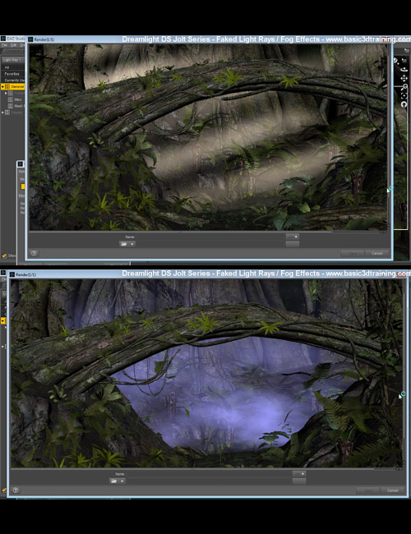Expand the first subgroup under General
Viewport: 411px width, 534px height.
[x=6, y=93]
